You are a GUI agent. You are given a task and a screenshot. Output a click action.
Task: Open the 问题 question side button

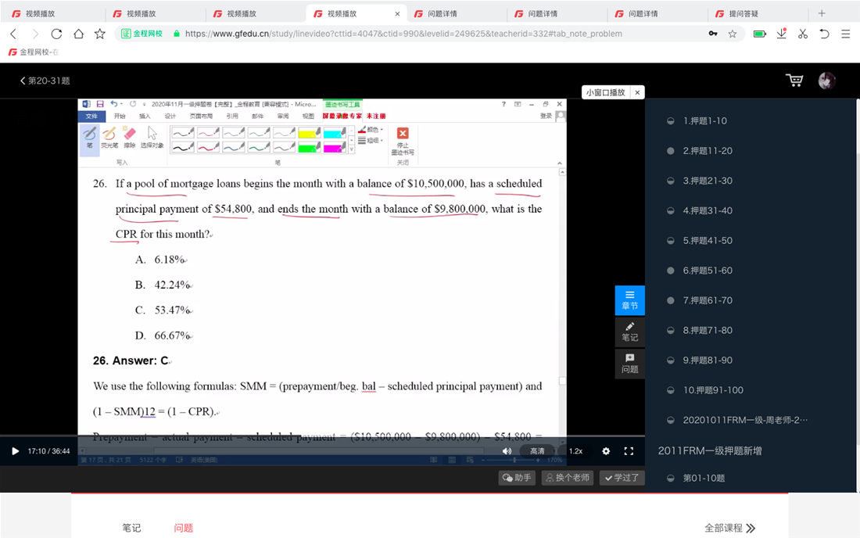coord(629,364)
